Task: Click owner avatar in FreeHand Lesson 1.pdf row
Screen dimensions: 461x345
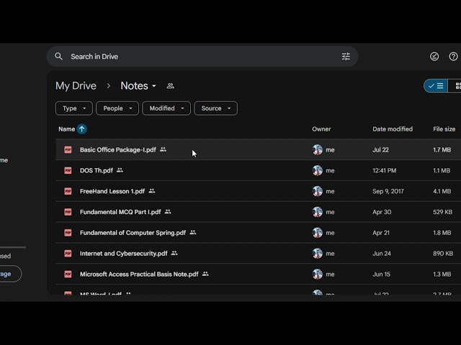Action: coord(318,191)
